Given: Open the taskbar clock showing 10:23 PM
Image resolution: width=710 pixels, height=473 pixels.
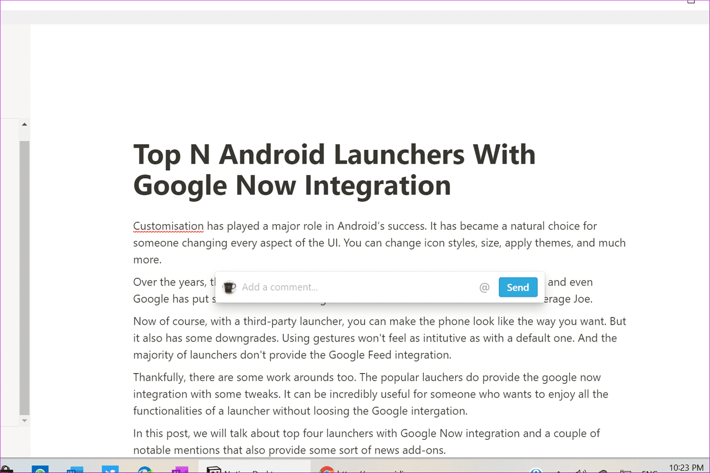Looking at the screenshot, I should click(x=686, y=468).
